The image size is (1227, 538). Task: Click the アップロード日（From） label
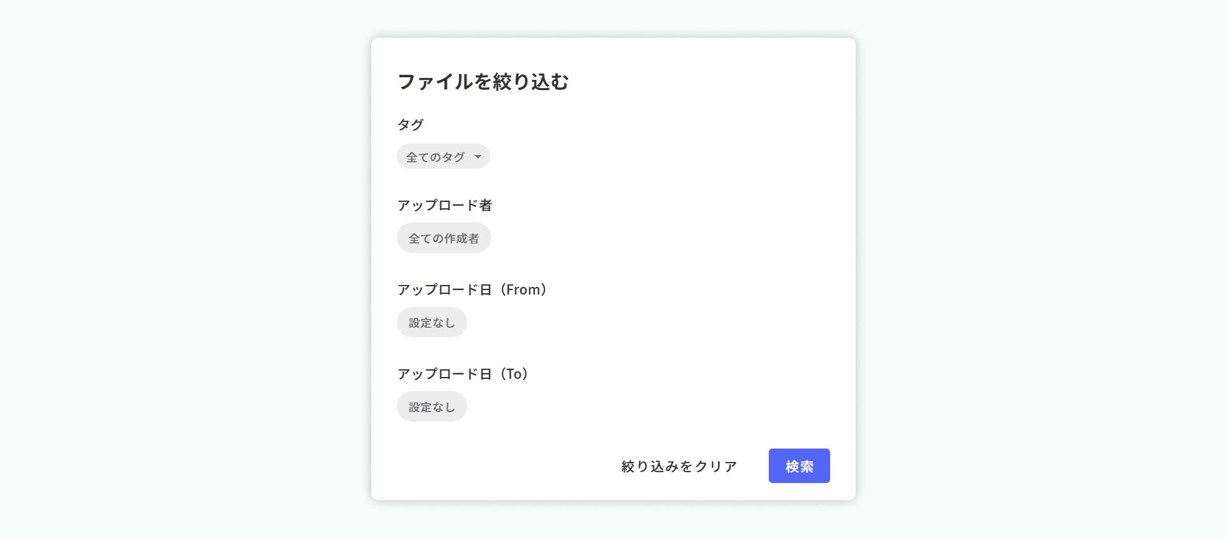pyautogui.click(x=472, y=289)
